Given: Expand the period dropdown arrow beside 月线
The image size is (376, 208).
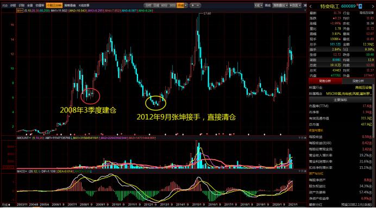Looking at the screenshot, I should [185, 5].
